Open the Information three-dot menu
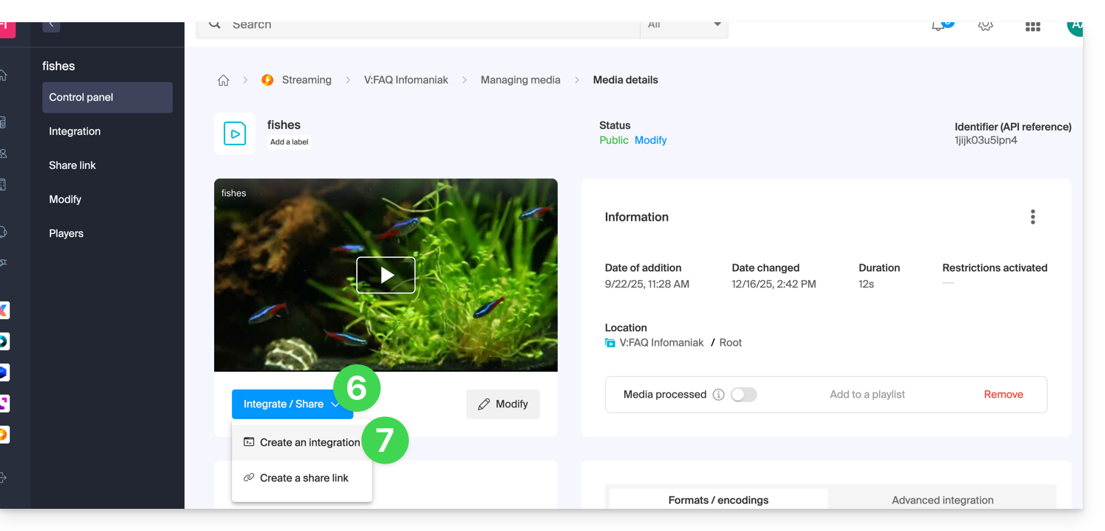Viewport: 1105px width, 531px height. (1032, 217)
